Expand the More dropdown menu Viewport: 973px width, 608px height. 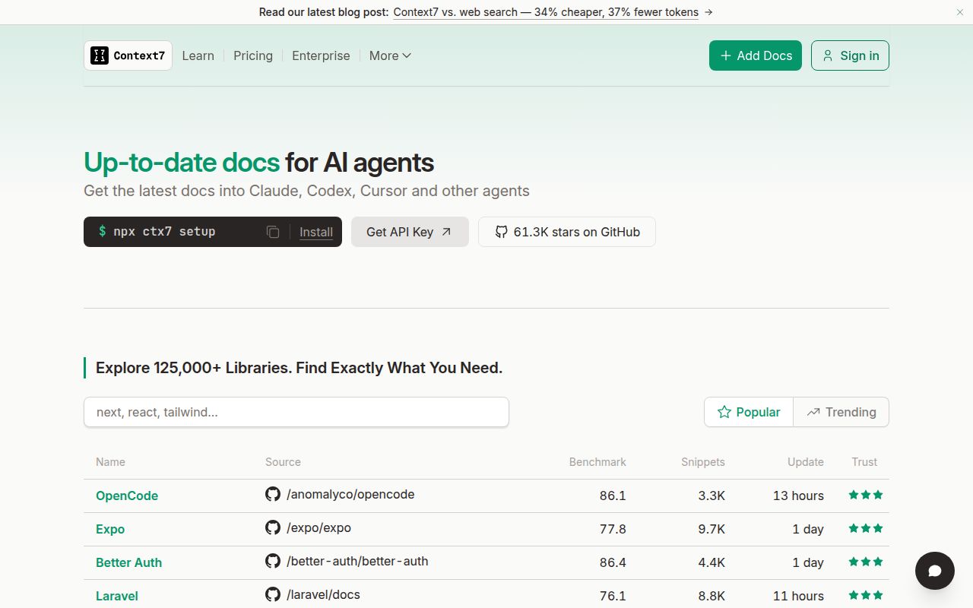coord(390,55)
